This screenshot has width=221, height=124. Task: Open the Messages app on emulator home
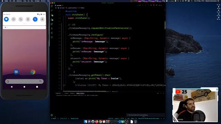pyautogui.click(x=16, y=72)
